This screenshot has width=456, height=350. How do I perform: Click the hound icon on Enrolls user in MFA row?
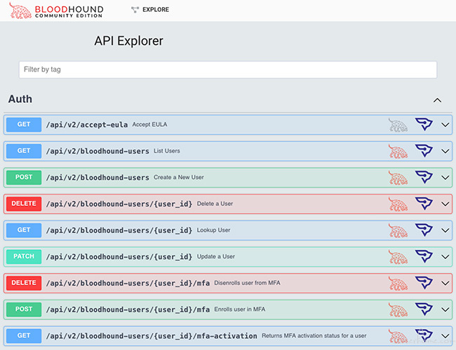(x=398, y=309)
